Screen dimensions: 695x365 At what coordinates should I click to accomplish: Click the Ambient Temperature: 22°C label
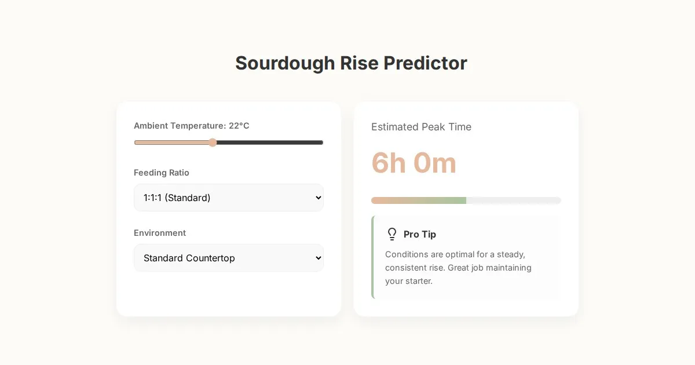tap(192, 126)
